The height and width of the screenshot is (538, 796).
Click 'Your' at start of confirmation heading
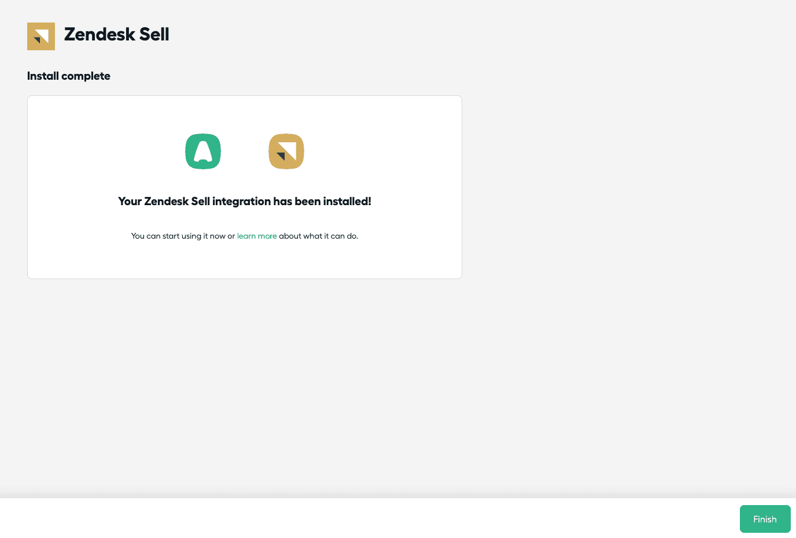pyautogui.click(x=130, y=201)
